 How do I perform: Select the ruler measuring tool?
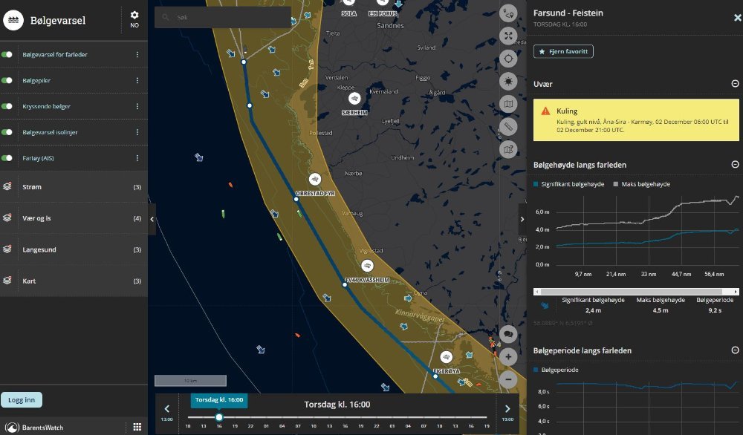508,127
